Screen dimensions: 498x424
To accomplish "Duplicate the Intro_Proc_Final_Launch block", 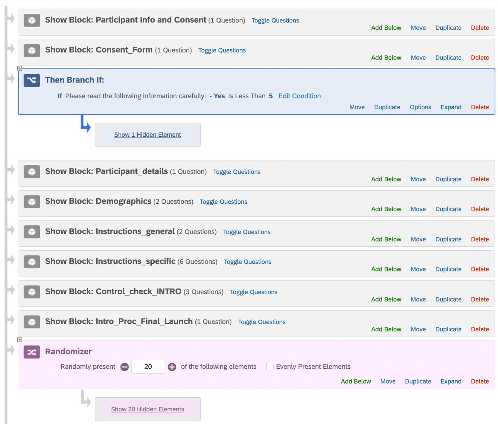I will coord(448,329).
